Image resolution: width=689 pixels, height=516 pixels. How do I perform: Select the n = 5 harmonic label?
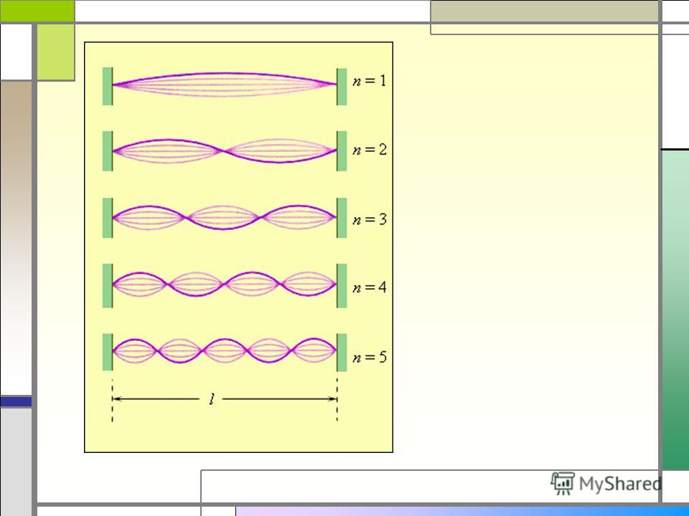(x=369, y=357)
